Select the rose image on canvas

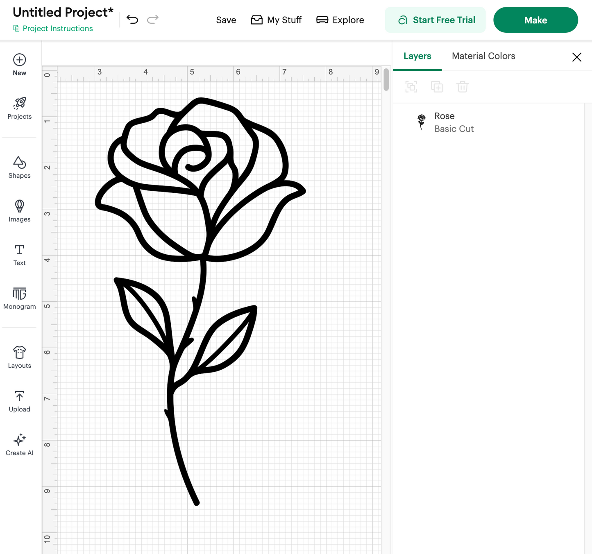pos(200,301)
